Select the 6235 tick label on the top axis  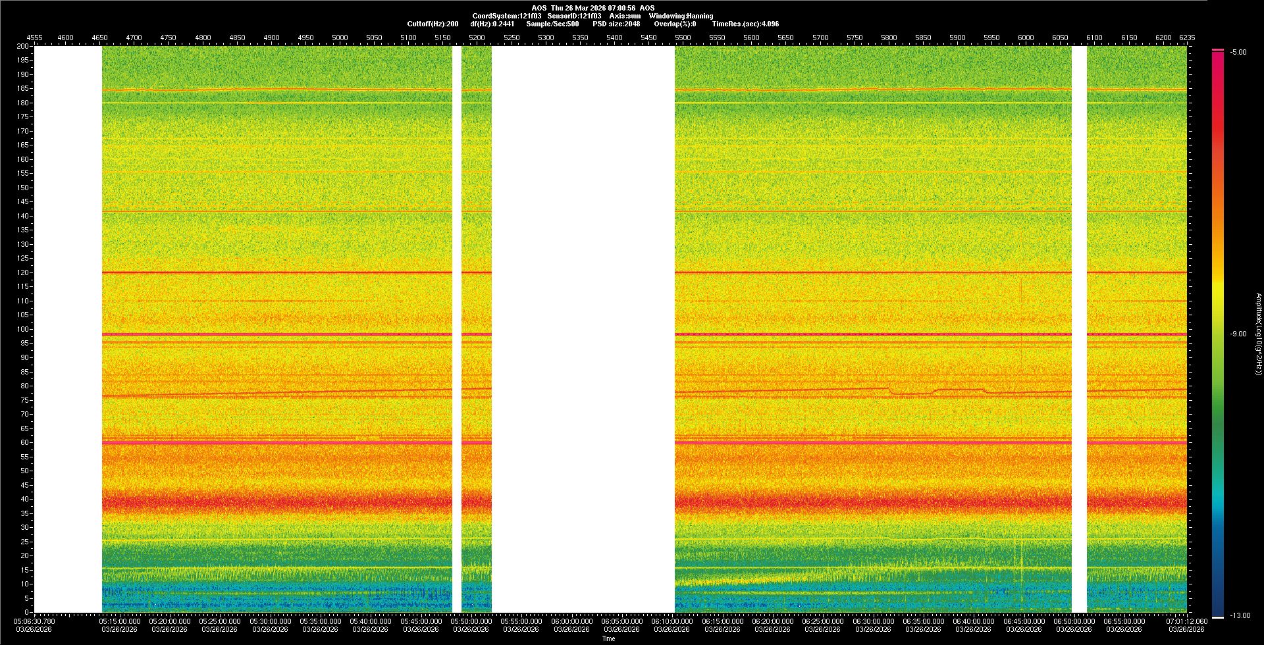click(1187, 38)
